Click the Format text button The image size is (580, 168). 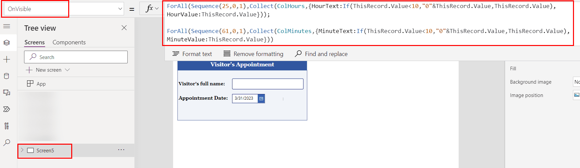[192, 54]
